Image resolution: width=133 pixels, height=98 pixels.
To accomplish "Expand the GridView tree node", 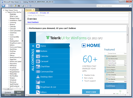I will pos(9,51).
